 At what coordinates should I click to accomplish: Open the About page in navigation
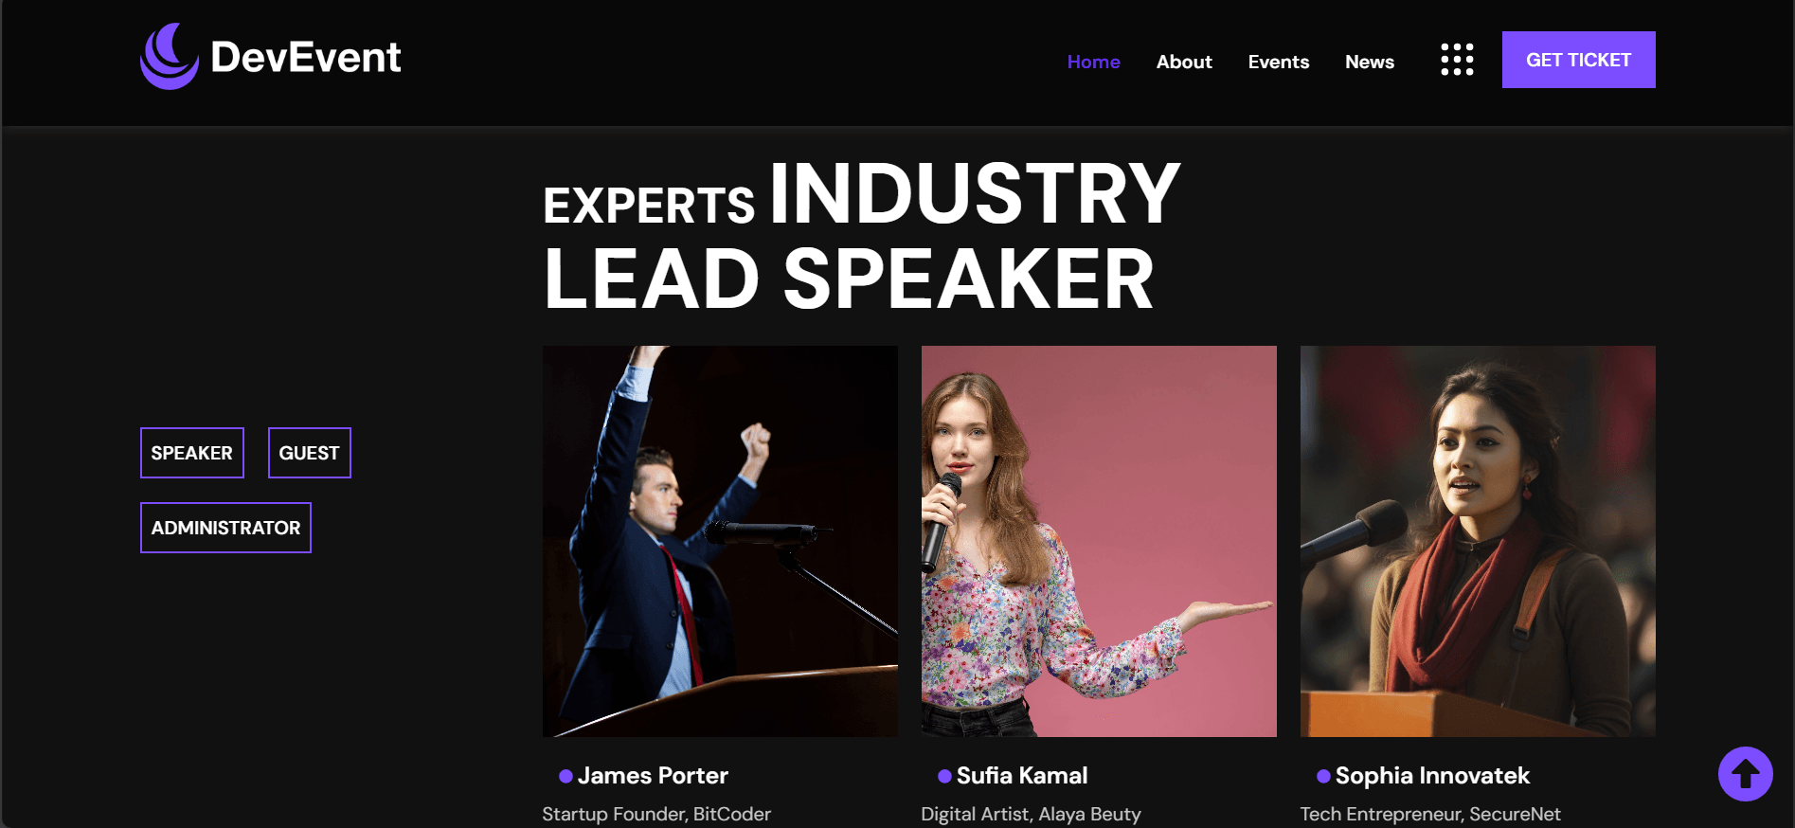pyautogui.click(x=1184, y=62)
